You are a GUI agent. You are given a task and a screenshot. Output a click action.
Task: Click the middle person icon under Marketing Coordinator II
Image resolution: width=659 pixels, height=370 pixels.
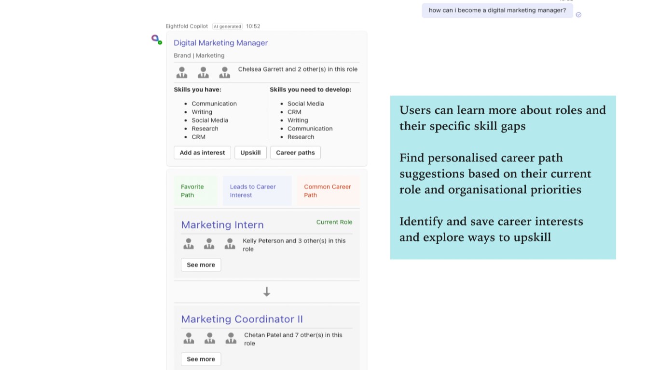pos(210,338)
